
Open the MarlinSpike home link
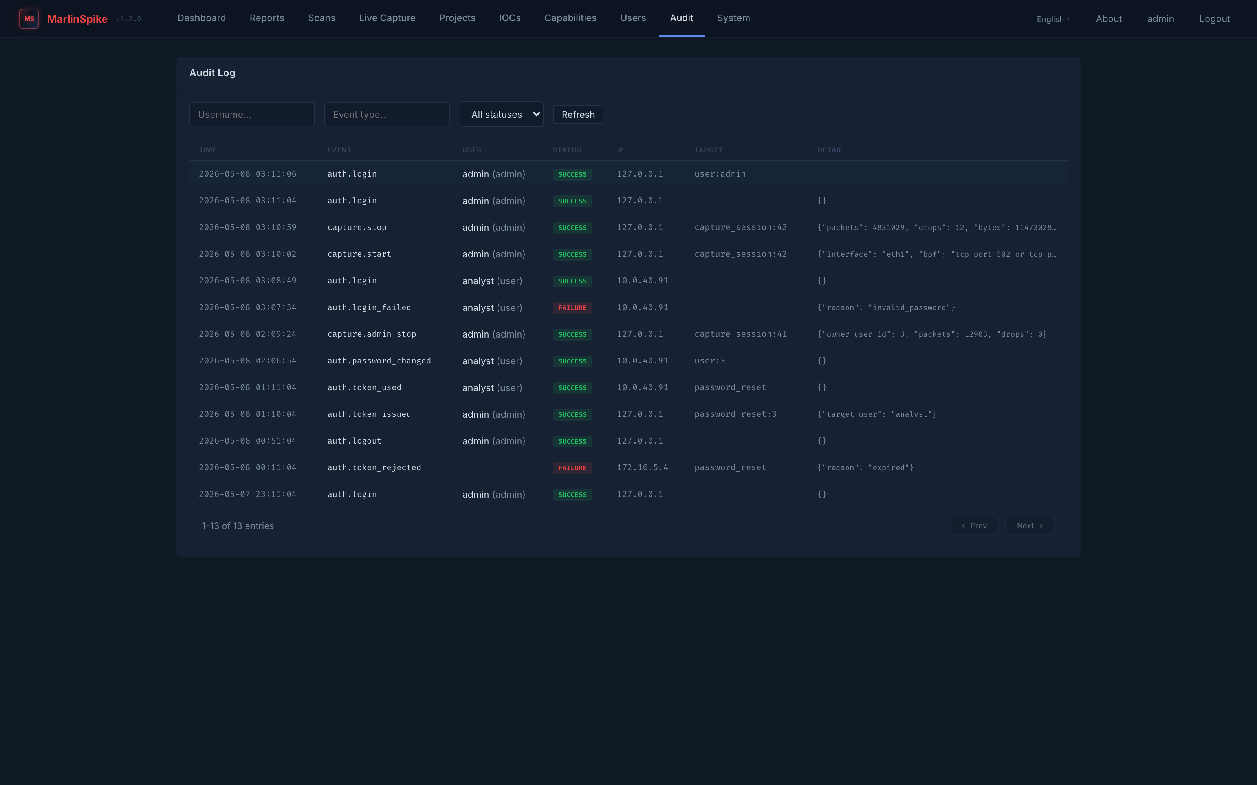click(77, 19)
